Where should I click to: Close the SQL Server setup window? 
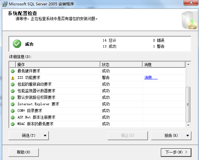click(x=191, y=3)
